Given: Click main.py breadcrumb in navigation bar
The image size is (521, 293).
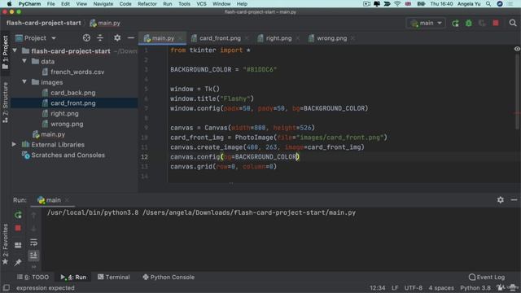Looking at the screenshot, I should pyautogui.click(x=105, y=24).
